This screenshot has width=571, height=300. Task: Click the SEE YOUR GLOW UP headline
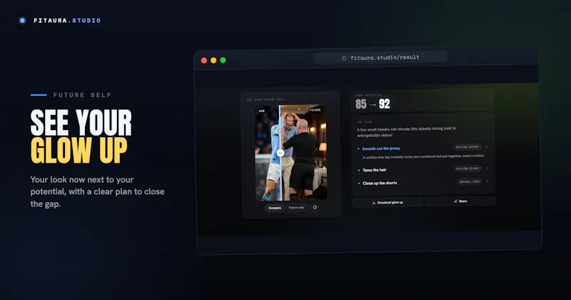click(81, 136)
